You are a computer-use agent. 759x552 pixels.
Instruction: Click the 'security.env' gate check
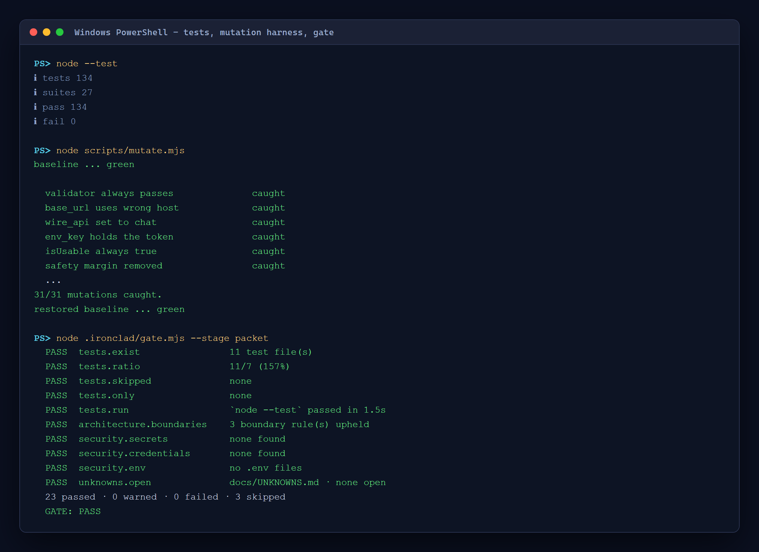tap(112, 468)
